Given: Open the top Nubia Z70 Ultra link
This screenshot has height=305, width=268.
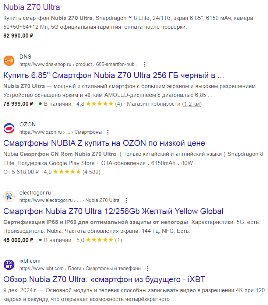Looking at the screenshot, I should tap(31, 7).
